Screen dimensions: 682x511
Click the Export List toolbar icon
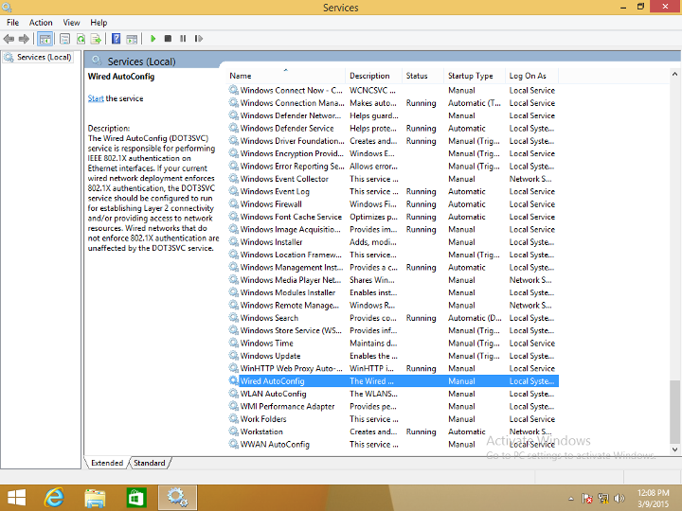[x=96, y=39]
